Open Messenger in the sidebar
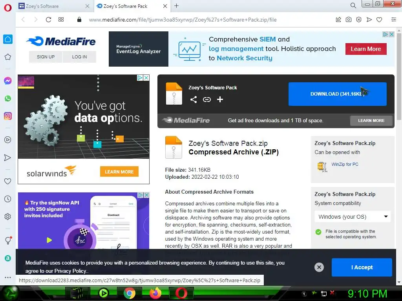The image size is (402, 301). point(8,81)
